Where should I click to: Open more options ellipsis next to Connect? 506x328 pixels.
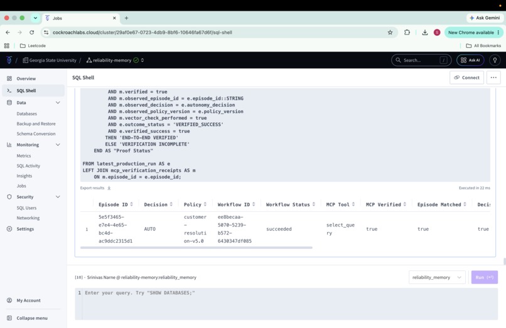[x=493, y=77]
